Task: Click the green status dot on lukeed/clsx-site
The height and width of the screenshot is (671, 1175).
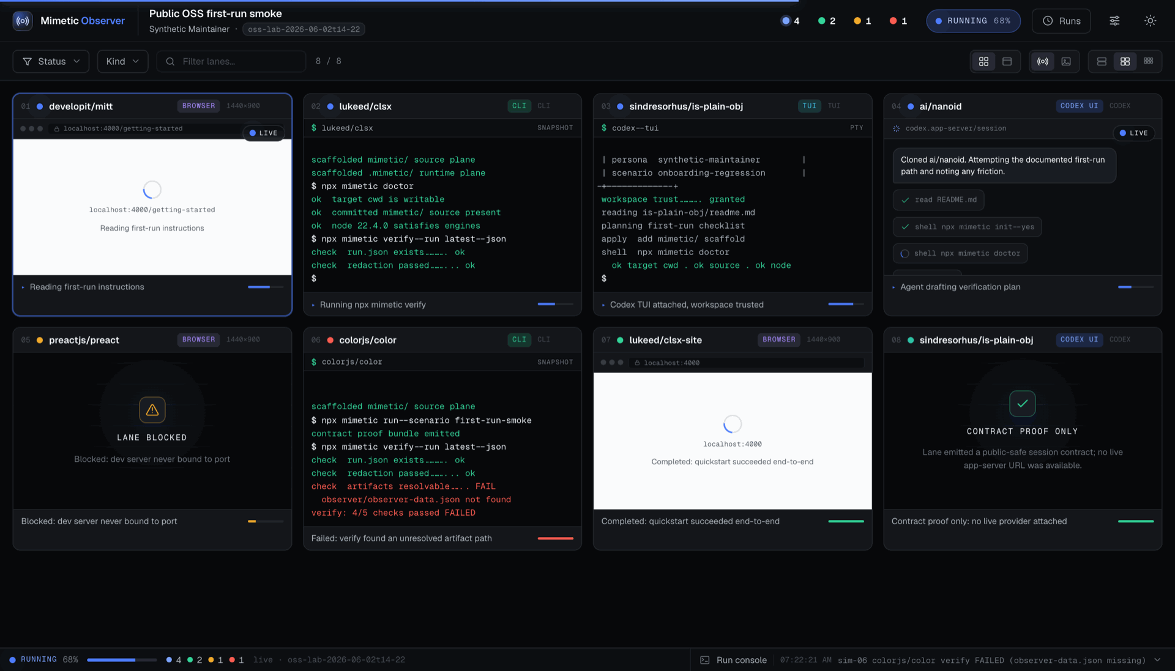Action: point(620,340)
